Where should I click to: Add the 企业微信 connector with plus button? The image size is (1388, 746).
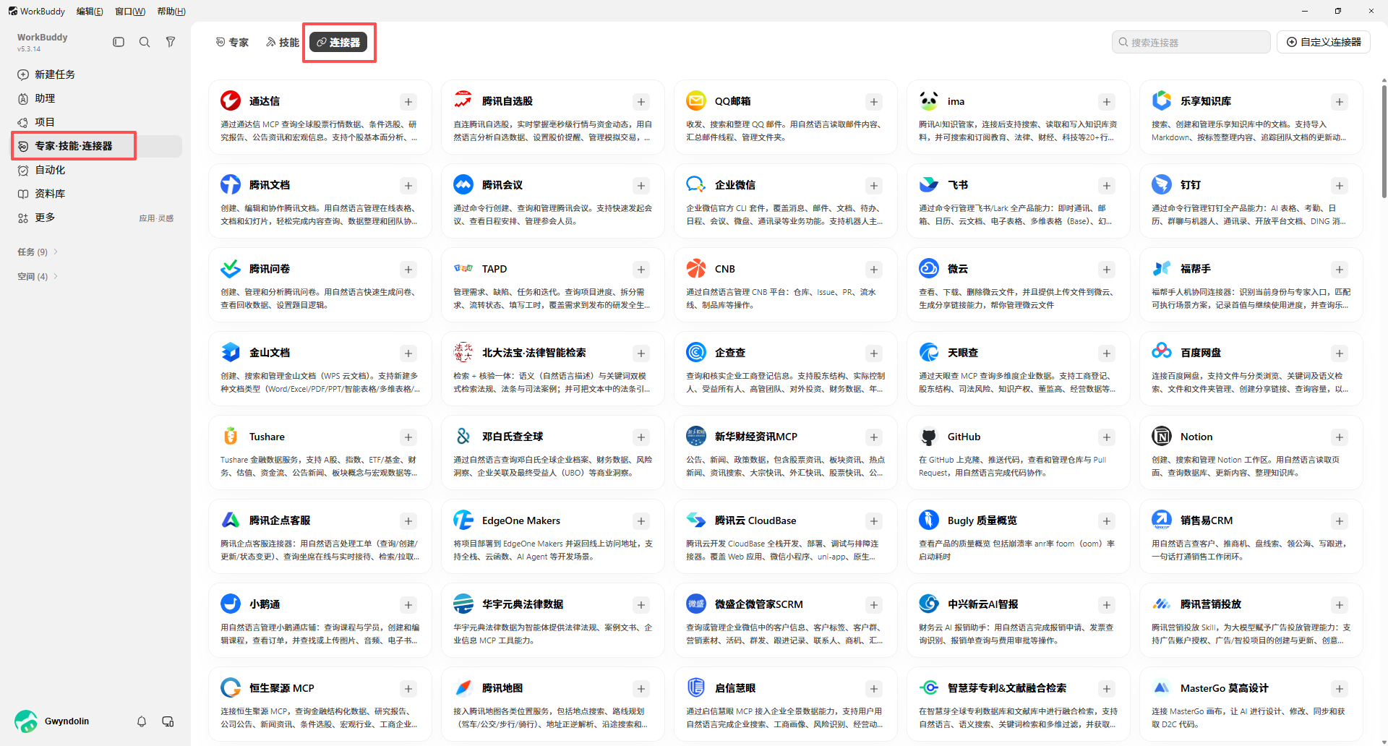[874, 186]
